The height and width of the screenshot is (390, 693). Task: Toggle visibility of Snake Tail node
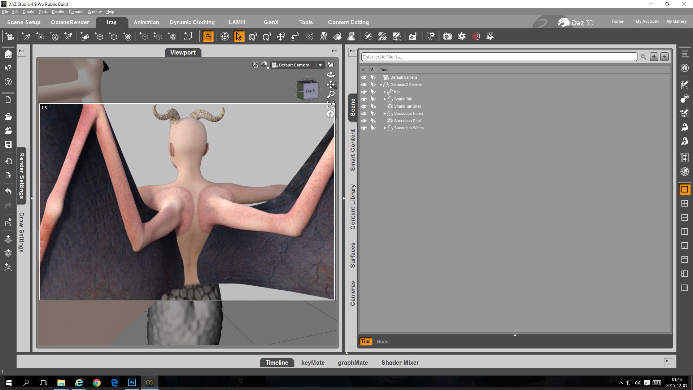click(x=363, y=99)
